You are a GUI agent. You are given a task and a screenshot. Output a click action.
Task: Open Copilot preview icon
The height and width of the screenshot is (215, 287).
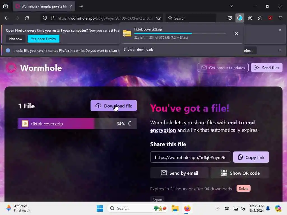[278, 208]
